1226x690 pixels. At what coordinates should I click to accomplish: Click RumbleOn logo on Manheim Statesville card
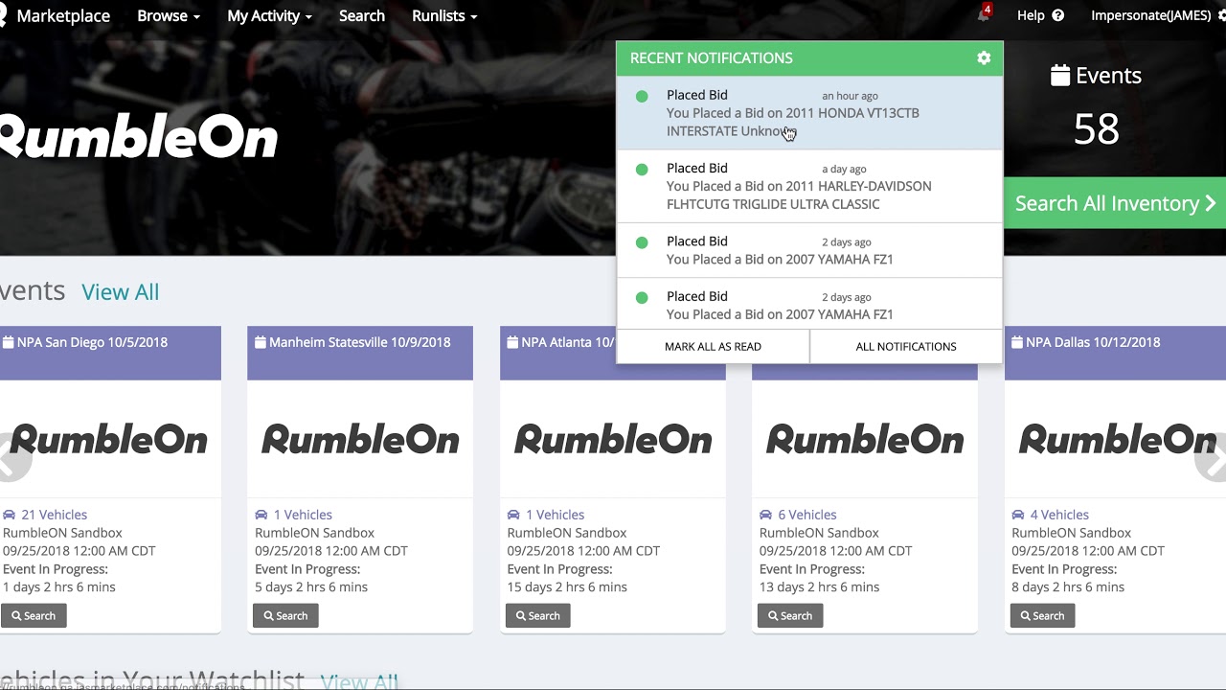coord(360,440)
